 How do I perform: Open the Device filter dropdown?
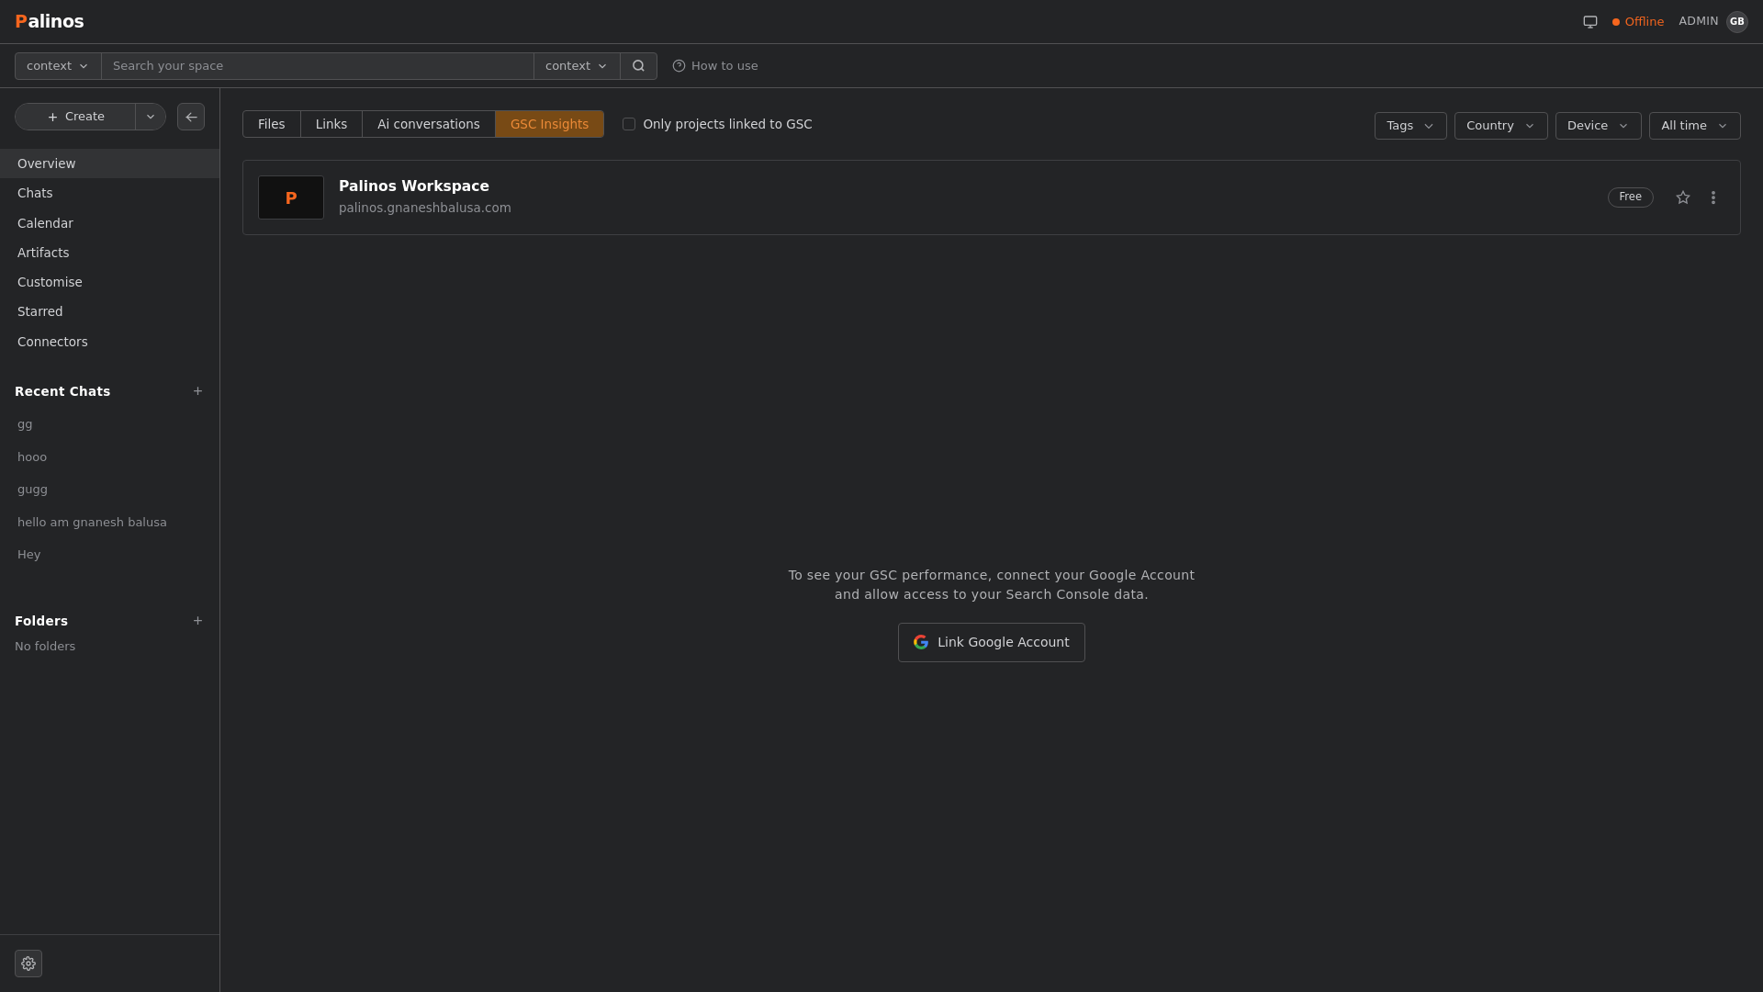point(1598,126)
